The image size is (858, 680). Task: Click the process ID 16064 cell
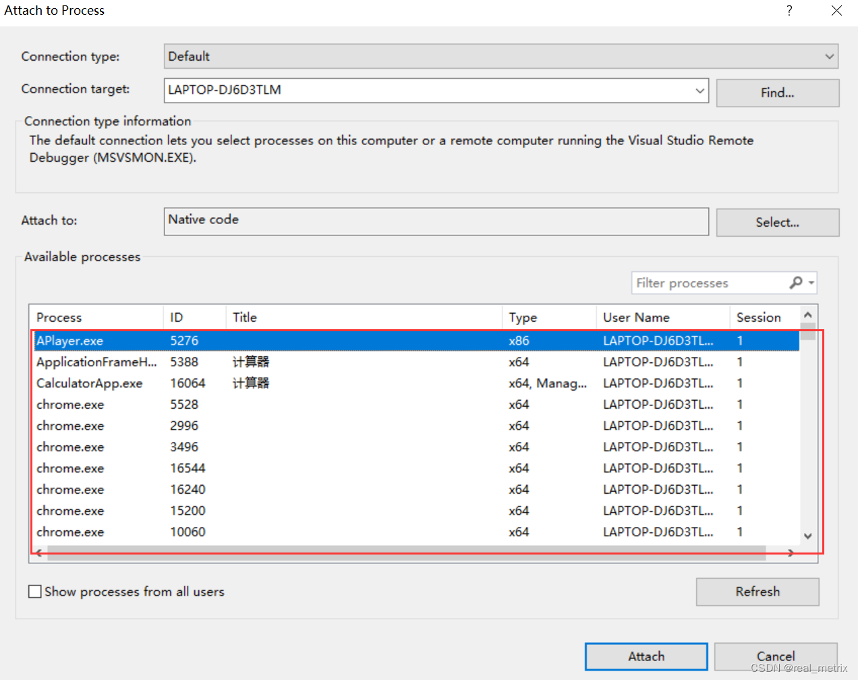[x=188, y=383]
